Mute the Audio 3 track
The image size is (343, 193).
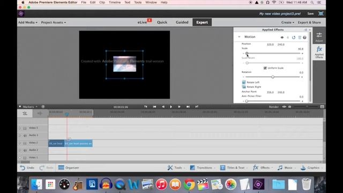[25, 136]
